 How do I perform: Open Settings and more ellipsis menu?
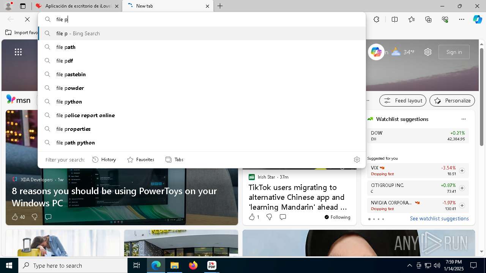point(462,19)
